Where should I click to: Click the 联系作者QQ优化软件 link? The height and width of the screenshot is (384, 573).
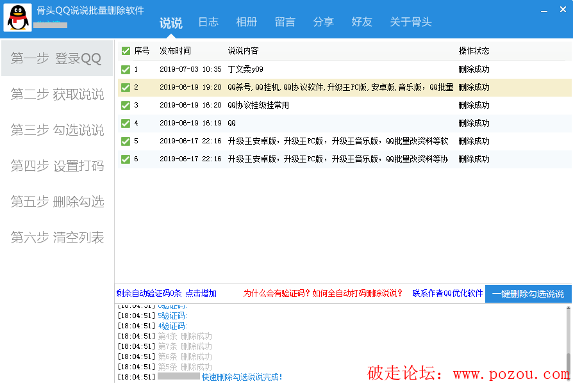[x=447, y=294]
